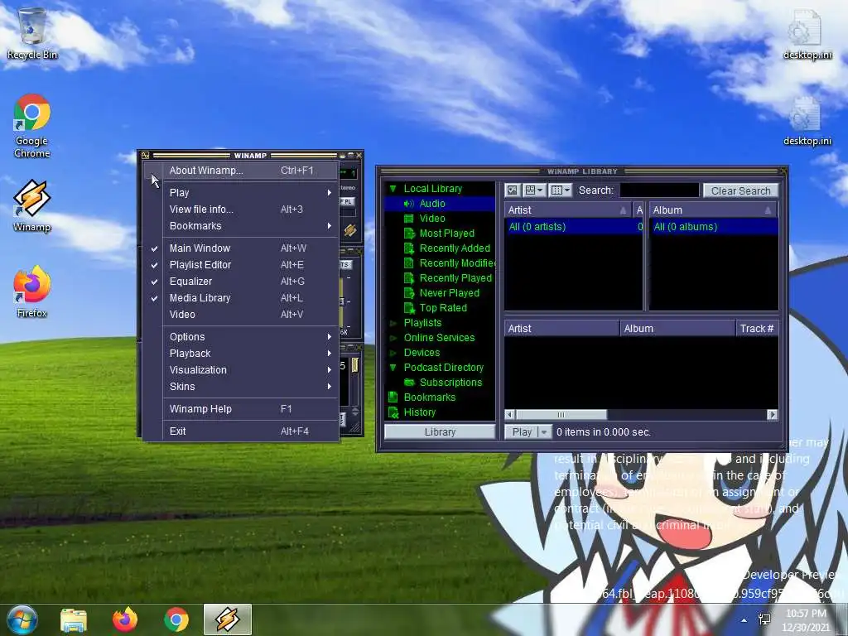Toggle Playlist Editor menu entry

pyautogui.click(x=241, y=265)
